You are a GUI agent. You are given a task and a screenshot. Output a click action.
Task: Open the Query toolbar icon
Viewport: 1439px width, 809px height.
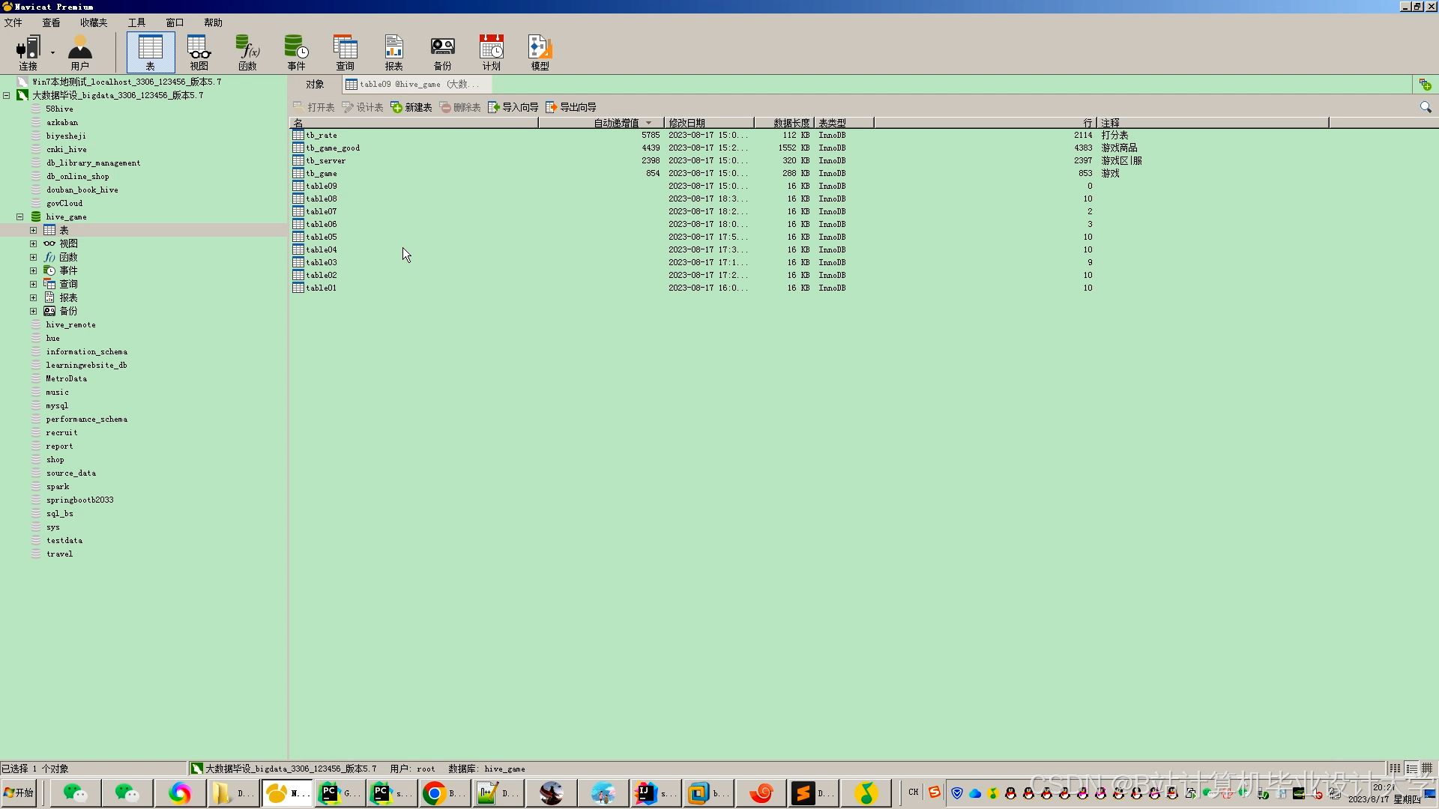[x=345, y=52]
